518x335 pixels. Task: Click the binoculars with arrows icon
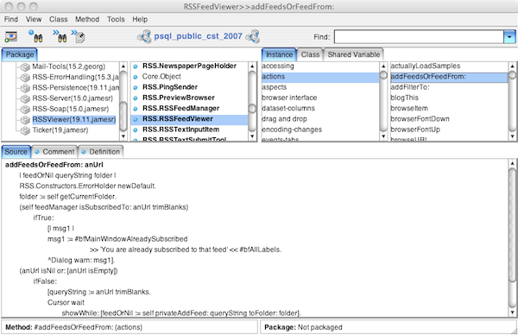pyautogui.click(x=60, y=36)
